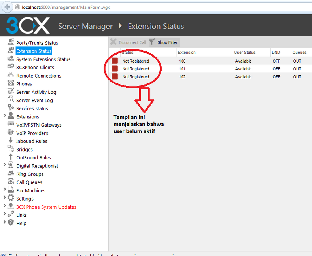
Task: Click the Call Queues icon
Action: tap(11, 181)
